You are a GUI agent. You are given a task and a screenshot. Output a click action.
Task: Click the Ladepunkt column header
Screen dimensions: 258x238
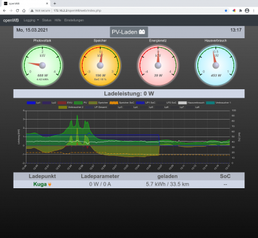click(42, 177)
